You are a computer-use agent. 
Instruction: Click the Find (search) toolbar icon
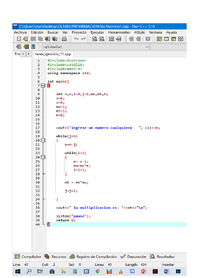click(x=95, y=39)
